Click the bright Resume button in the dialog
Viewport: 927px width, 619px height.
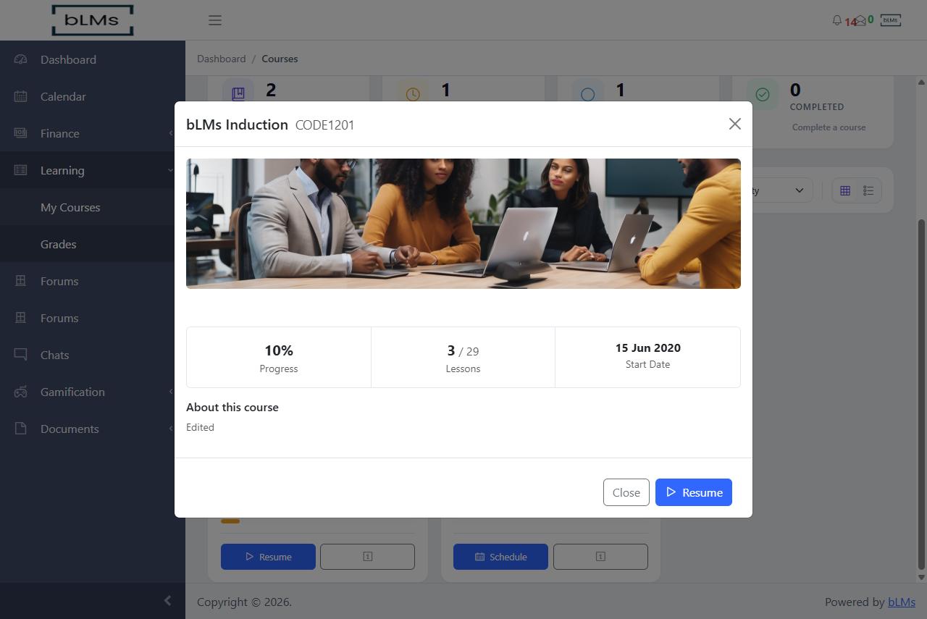694,492
